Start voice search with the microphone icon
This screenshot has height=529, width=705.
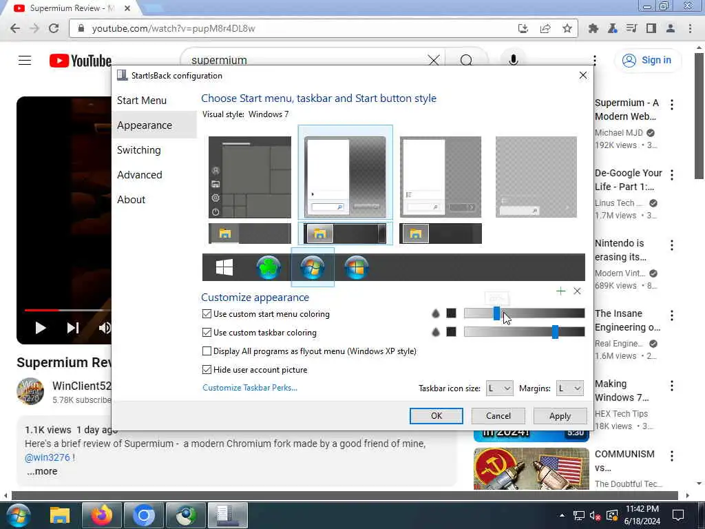pyautogui.click(x=513, y=61)
